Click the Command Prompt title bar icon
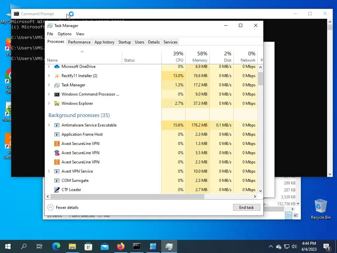Viewport: 337px width, 253px height. coord(16,14)
